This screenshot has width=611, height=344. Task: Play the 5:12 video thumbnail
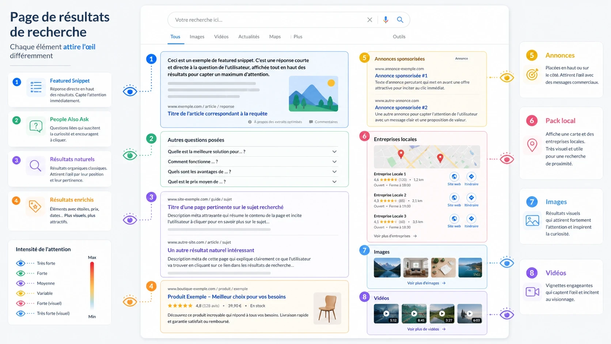(x=386, y=313)
